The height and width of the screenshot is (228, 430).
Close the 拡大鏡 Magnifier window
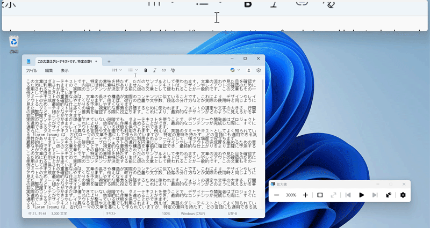[404, 184]
